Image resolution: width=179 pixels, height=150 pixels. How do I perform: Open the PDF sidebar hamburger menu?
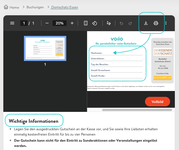pyautogui.click(x=12, y=23)
